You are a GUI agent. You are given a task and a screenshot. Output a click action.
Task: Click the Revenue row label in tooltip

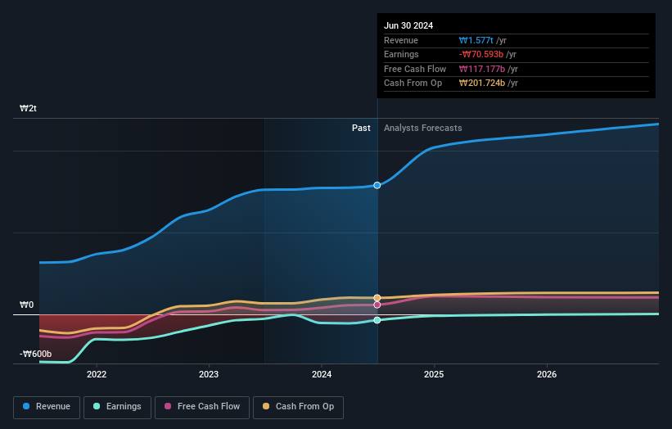click(401, 40)
